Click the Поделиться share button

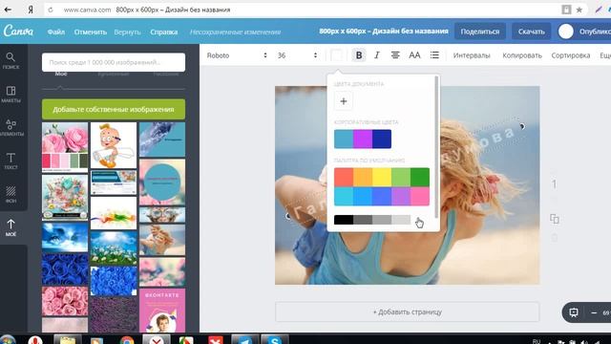pyautogui.click(x=480, y=32)
